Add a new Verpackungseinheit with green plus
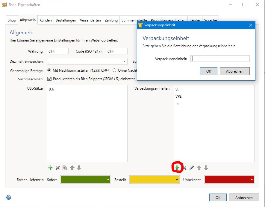 [x=177, y=168]
